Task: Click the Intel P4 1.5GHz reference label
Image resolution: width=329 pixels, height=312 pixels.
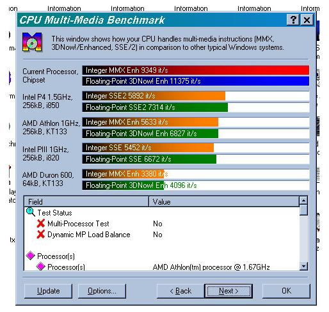Action: coord(47,101)
